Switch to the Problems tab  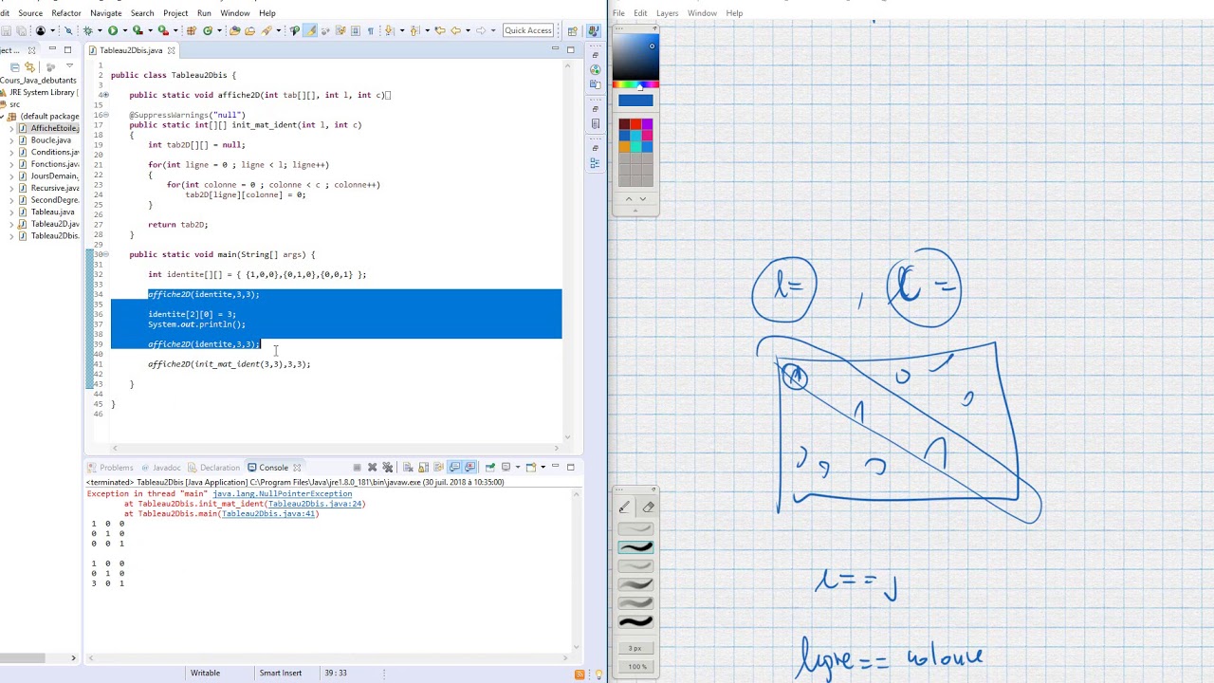(110, 468)
